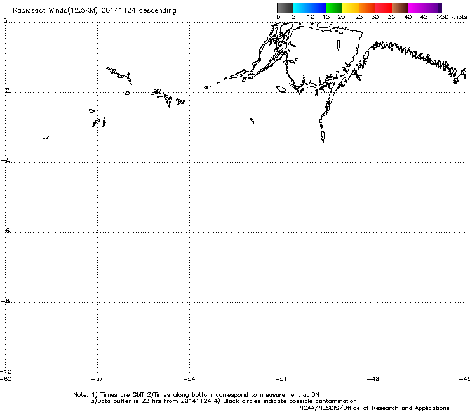Screen dimensions: 470x412
Task: Click the '-2' latitude axis label
Action: pyautogui.click(x=5, y=91)
